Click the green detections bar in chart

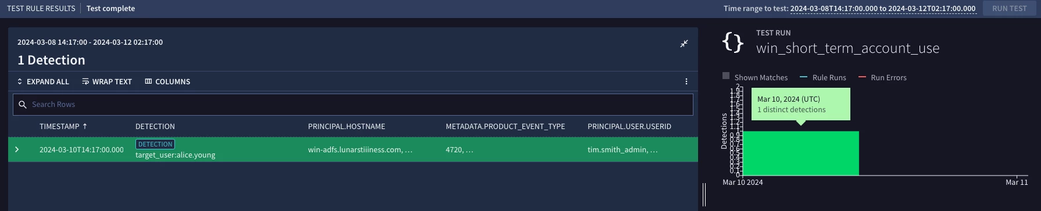801,153
